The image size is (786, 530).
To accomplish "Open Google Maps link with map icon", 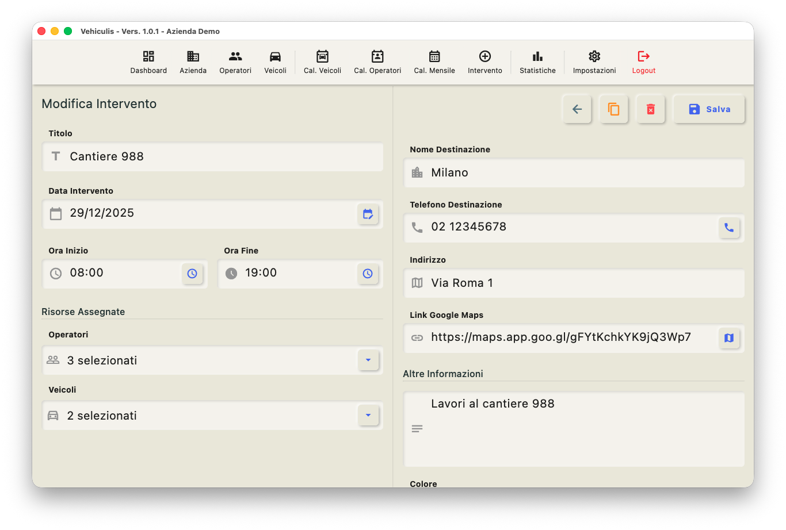I will pos(729,338).
